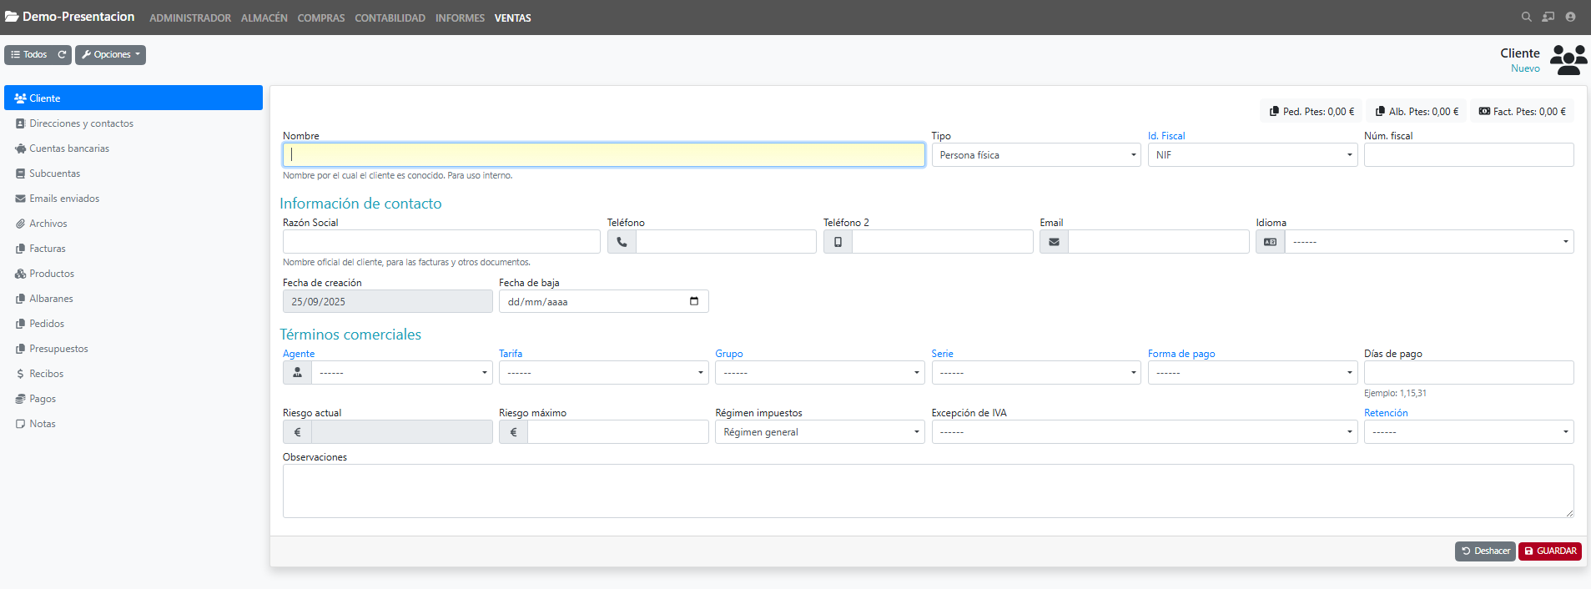Screen dimensions: 1591x589
Task: Open the user account icon in top bar
Action: point(1570,17)
